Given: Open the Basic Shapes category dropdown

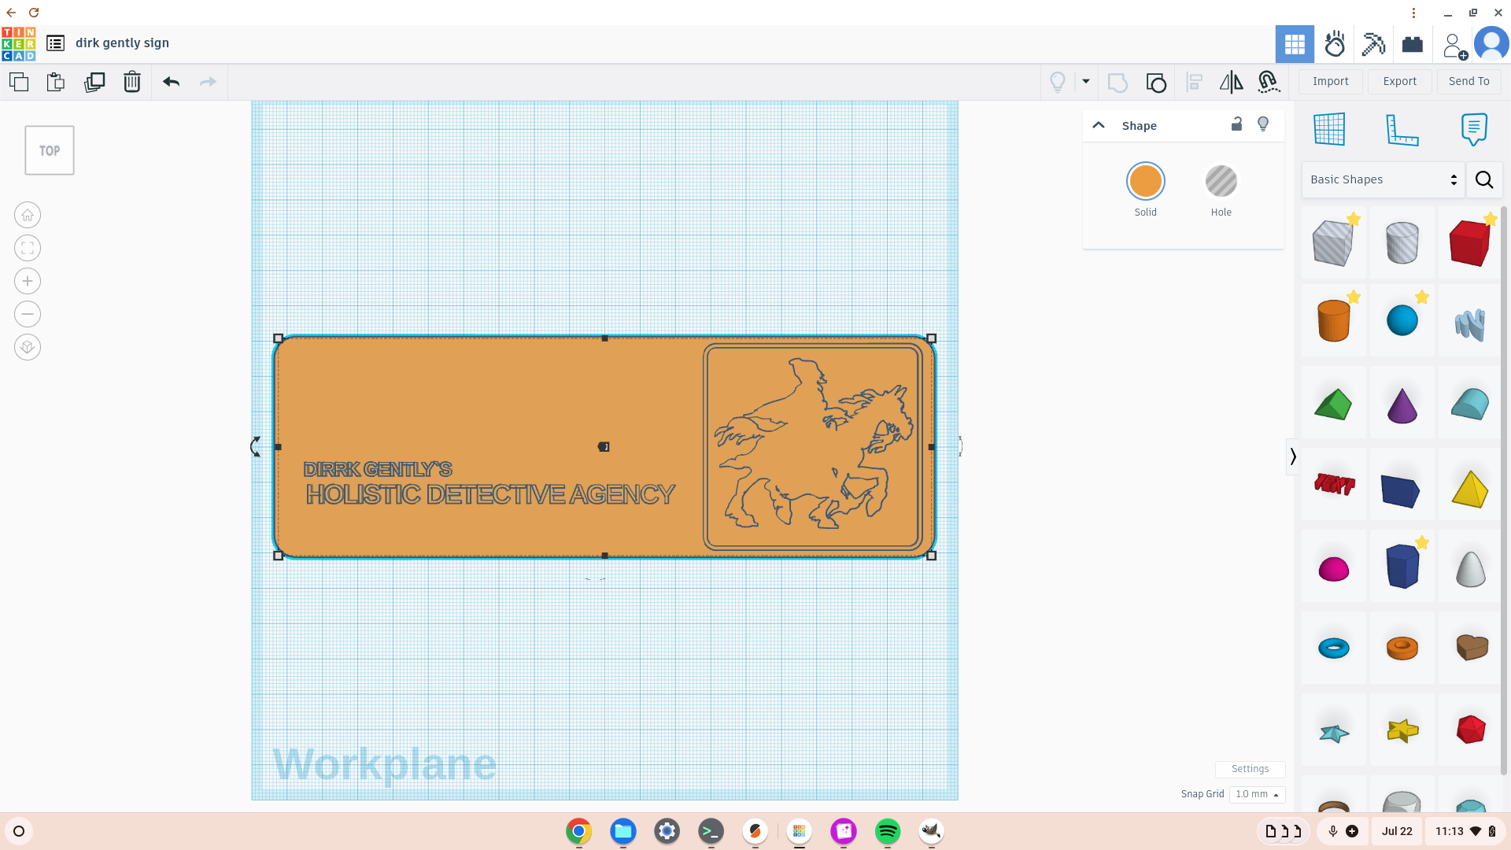Looking at the screenshot, I should (1383, 179).
